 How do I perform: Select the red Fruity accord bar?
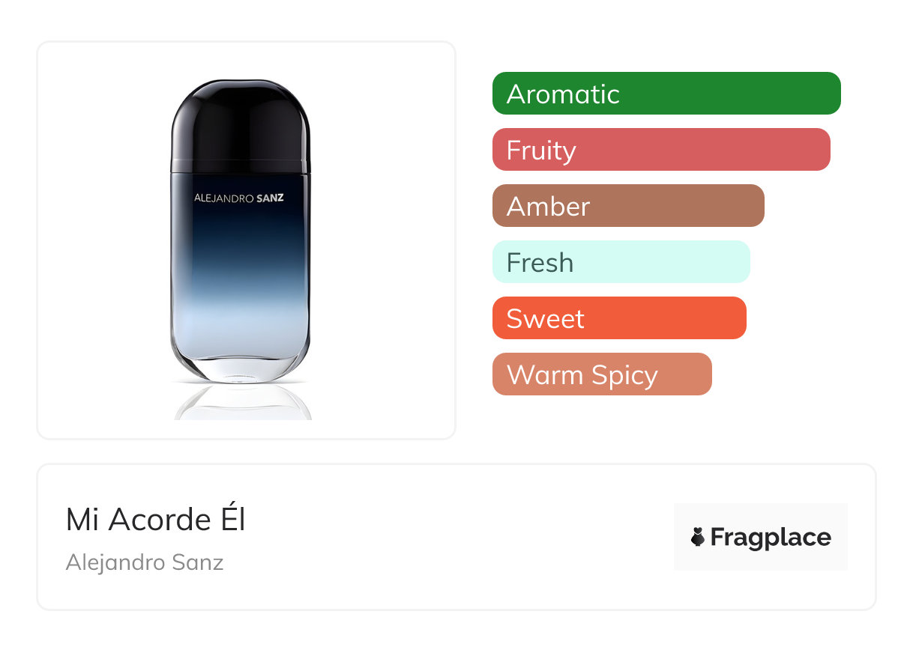coord(661,150)
